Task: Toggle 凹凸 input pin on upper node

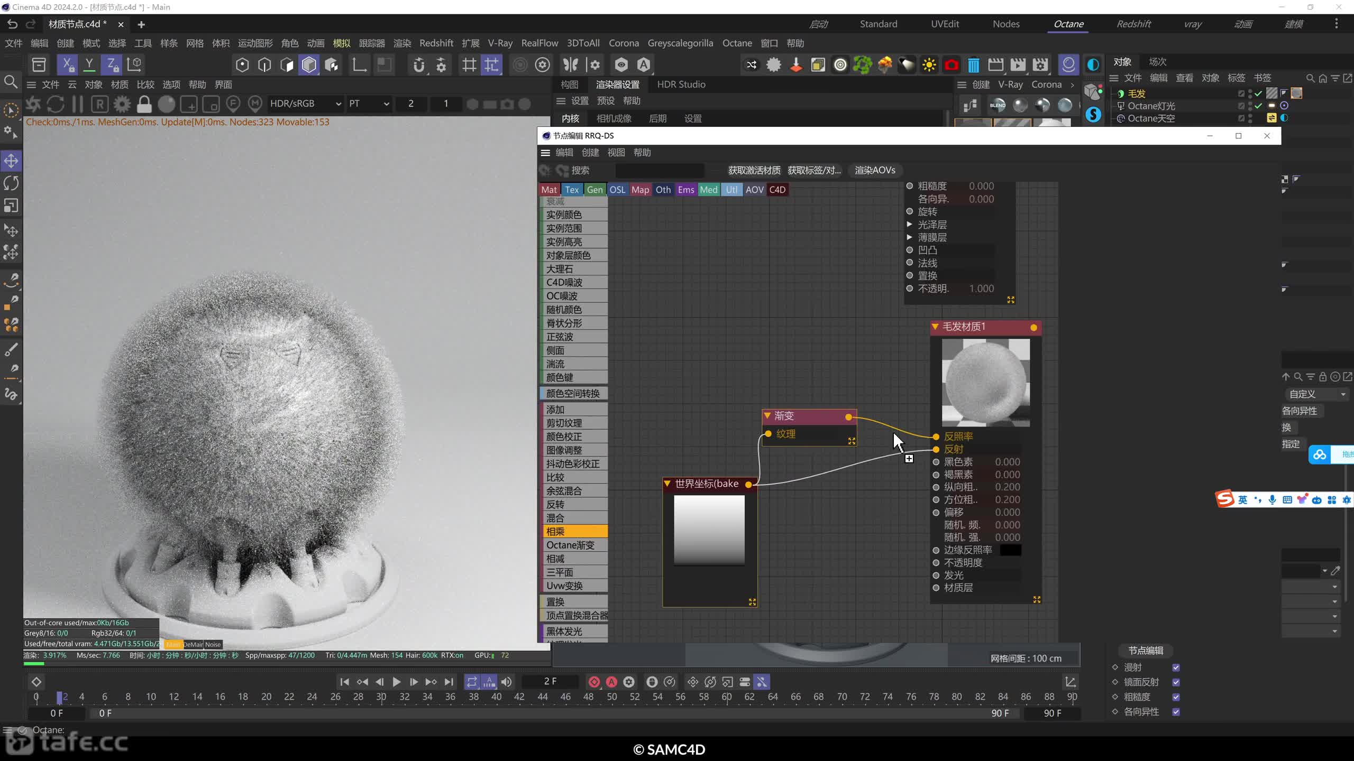Action: (x=910, y=250)
